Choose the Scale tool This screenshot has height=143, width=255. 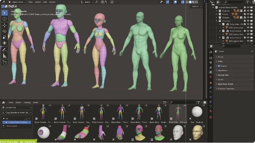coord(5,37)
